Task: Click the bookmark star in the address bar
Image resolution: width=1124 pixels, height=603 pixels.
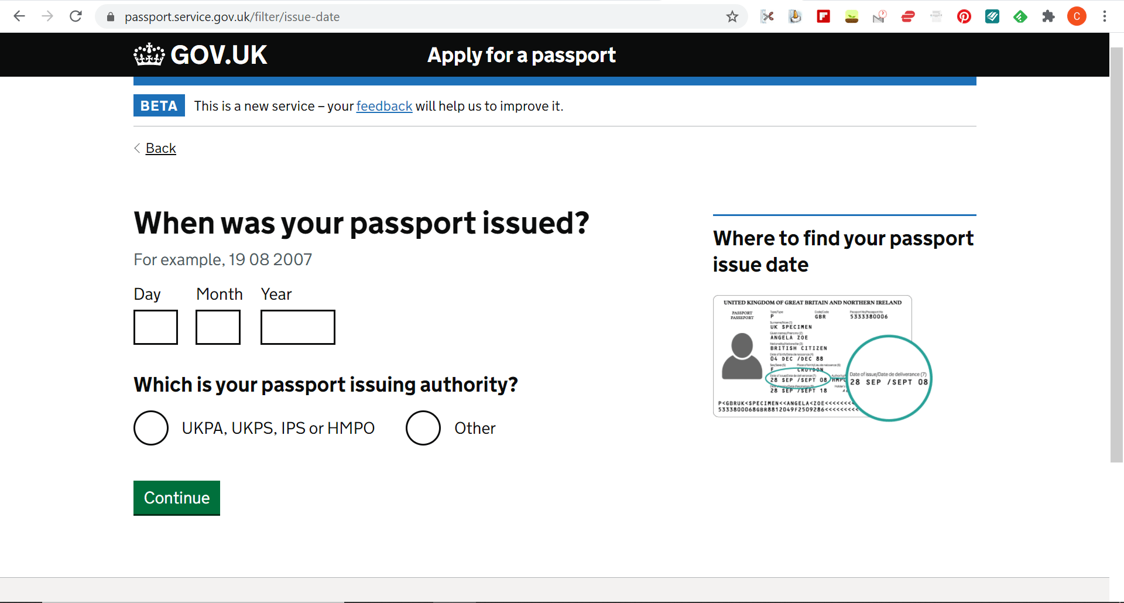Action: coord(732,16)
